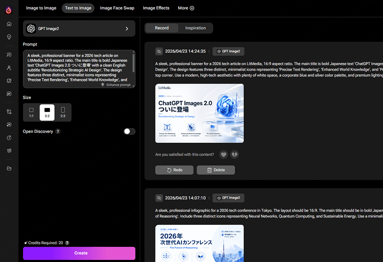Click the Redo button
383x262 pixels.
click(174, 170)
